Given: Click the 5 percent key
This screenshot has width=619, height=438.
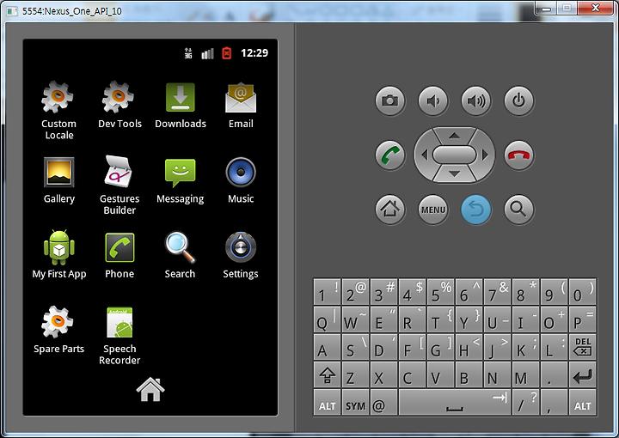Looking at the screenshot, I should [x=441, y=292].
